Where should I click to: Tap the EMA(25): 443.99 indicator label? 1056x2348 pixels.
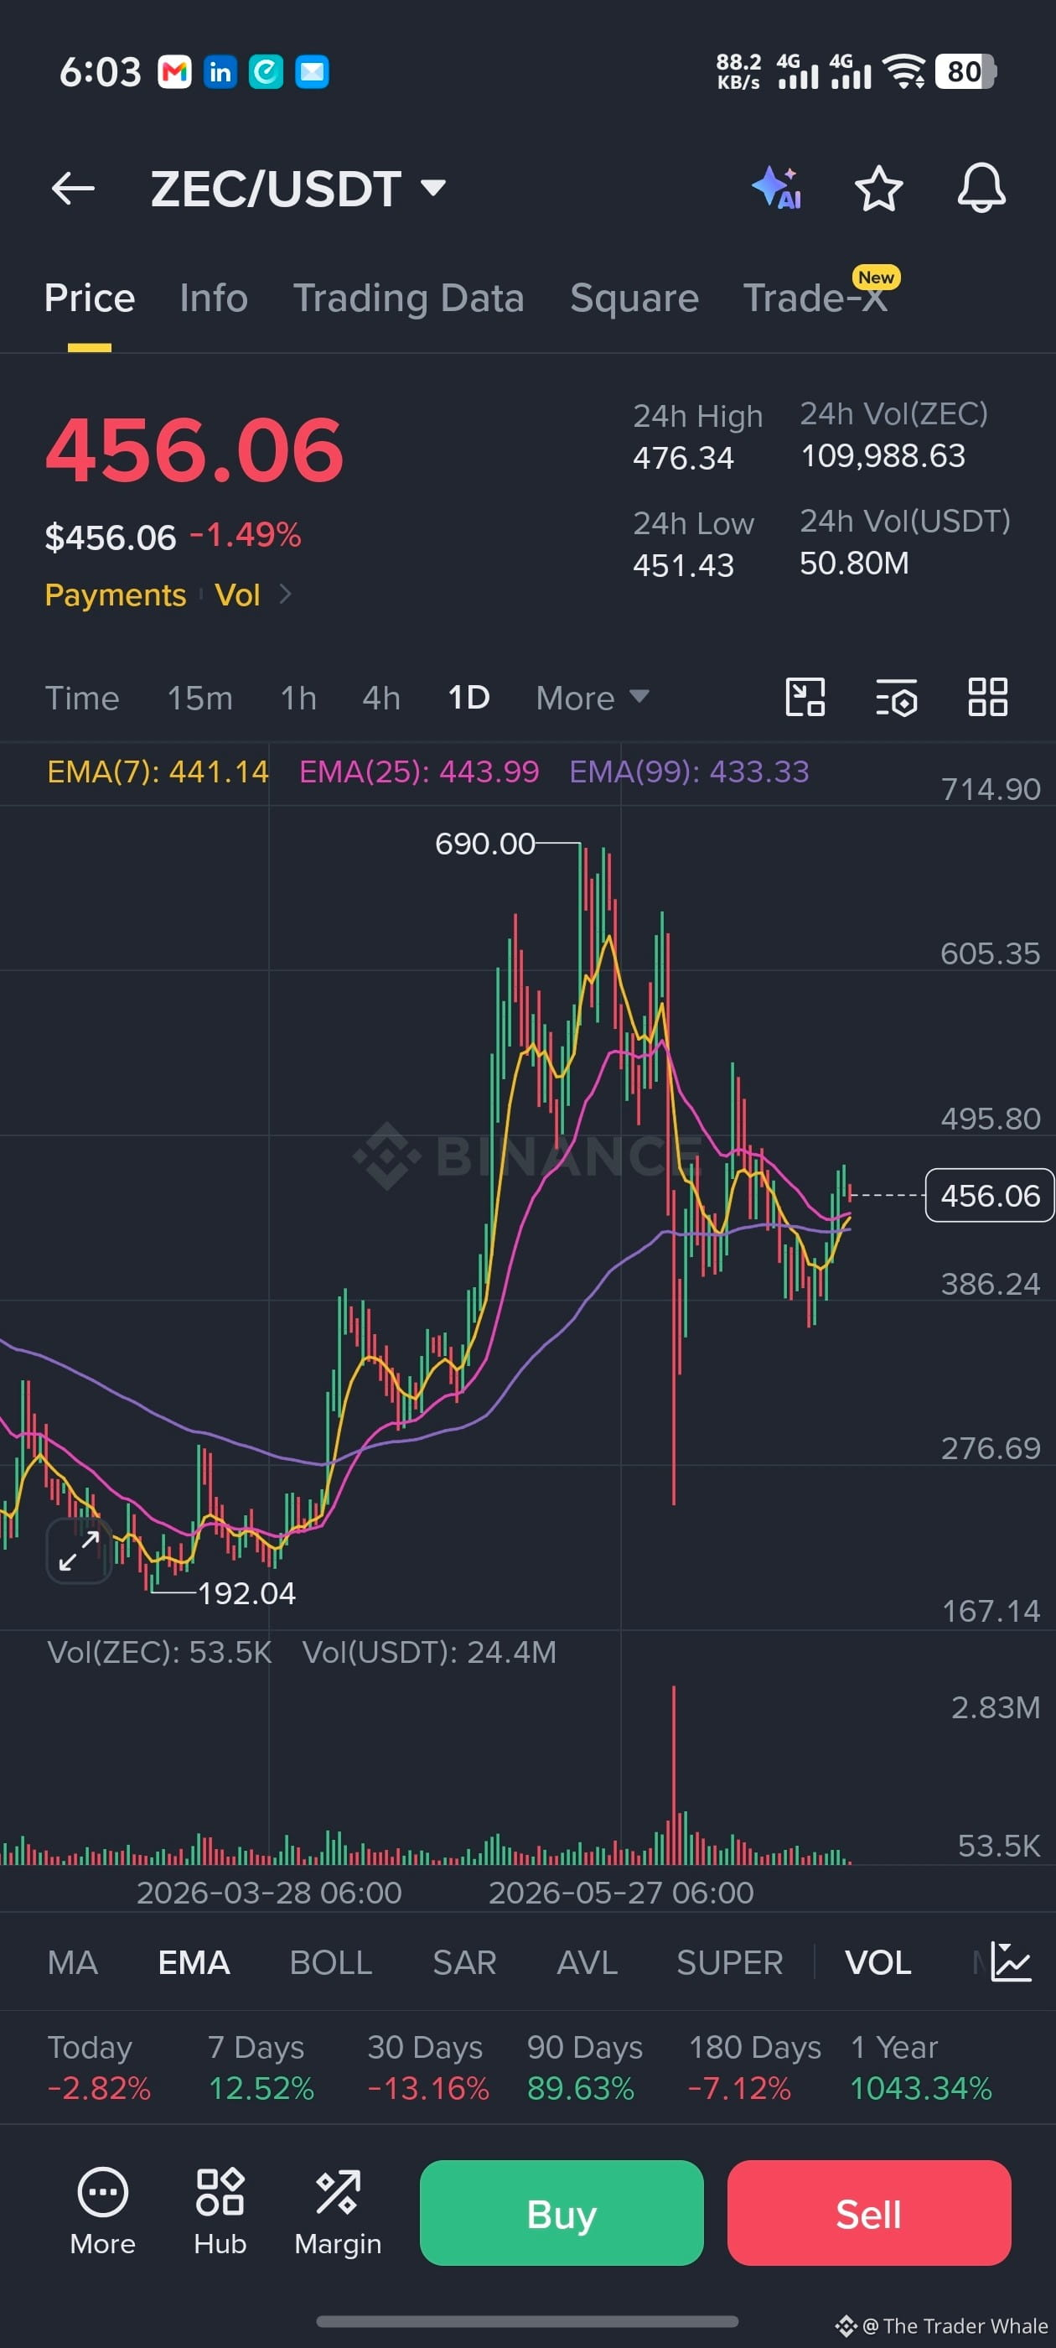coord(419,772)
